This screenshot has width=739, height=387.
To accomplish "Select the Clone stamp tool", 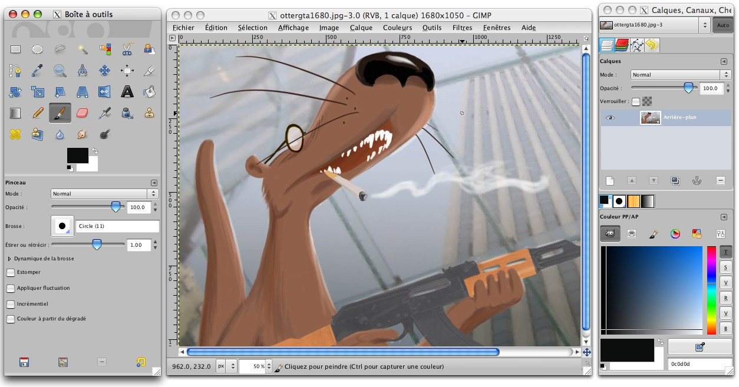I will coord(149,113).
